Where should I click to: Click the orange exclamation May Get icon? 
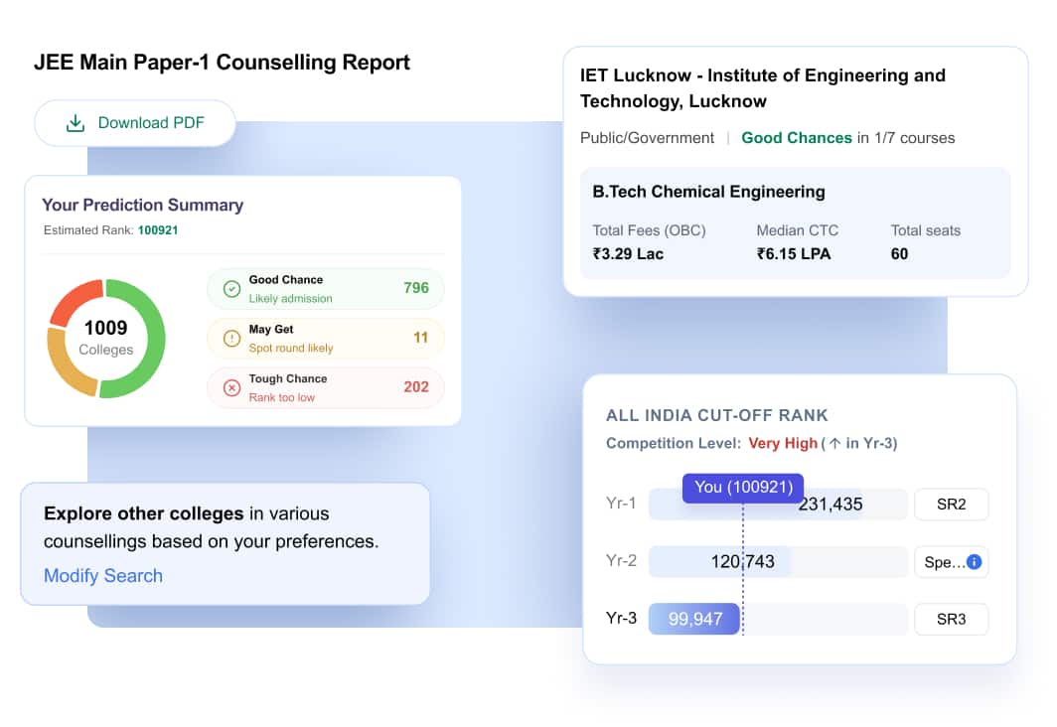[x=231, y=339]
